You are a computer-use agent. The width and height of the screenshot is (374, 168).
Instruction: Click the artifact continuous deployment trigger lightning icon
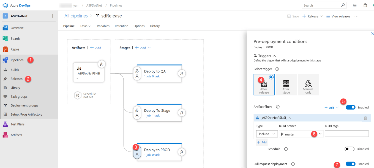[x=102, y=65]
